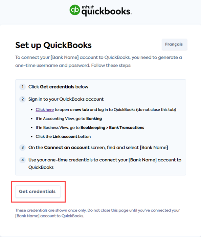Click bold "Get credentials" text in step 1
Image resolution: width=201 pixels, height=237 pixels.
[x=57, y=87]
